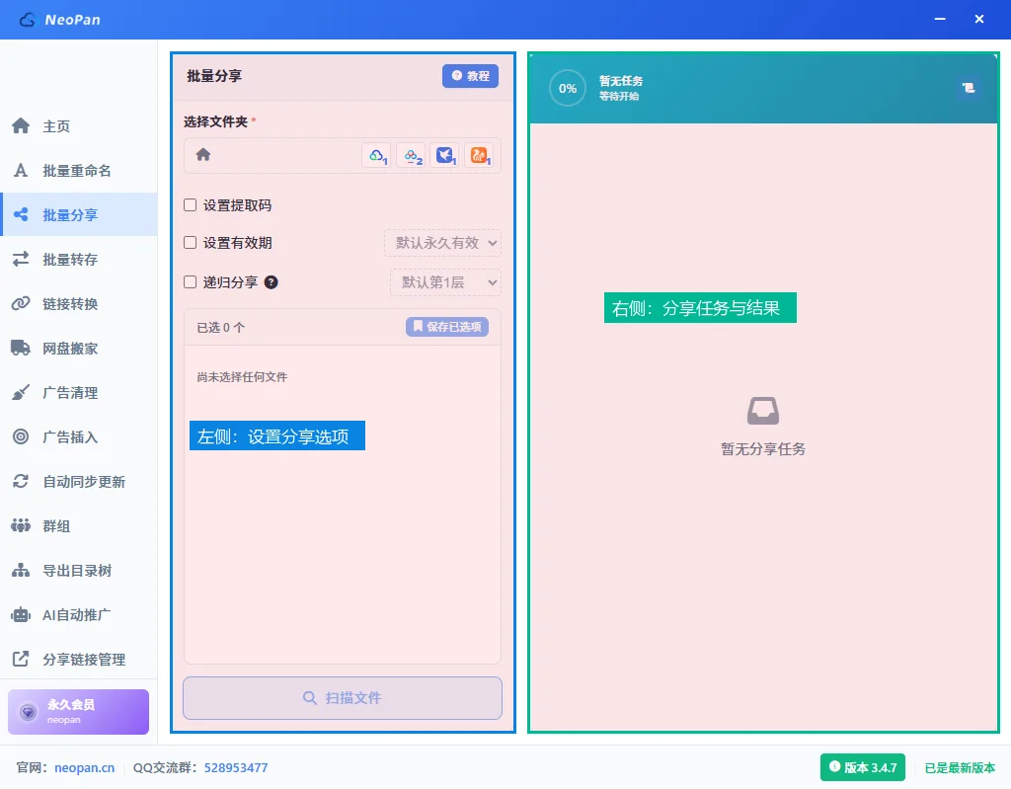Select 批量分享 batch share in sidebar
The image size is (1011, 789).
point(79,215)
